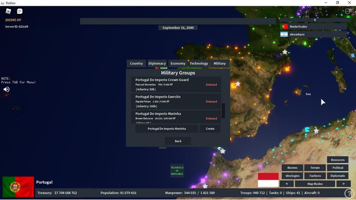Click the Portugal country name label
This screenshot has height=200, width=356.
tap(44, 182)
